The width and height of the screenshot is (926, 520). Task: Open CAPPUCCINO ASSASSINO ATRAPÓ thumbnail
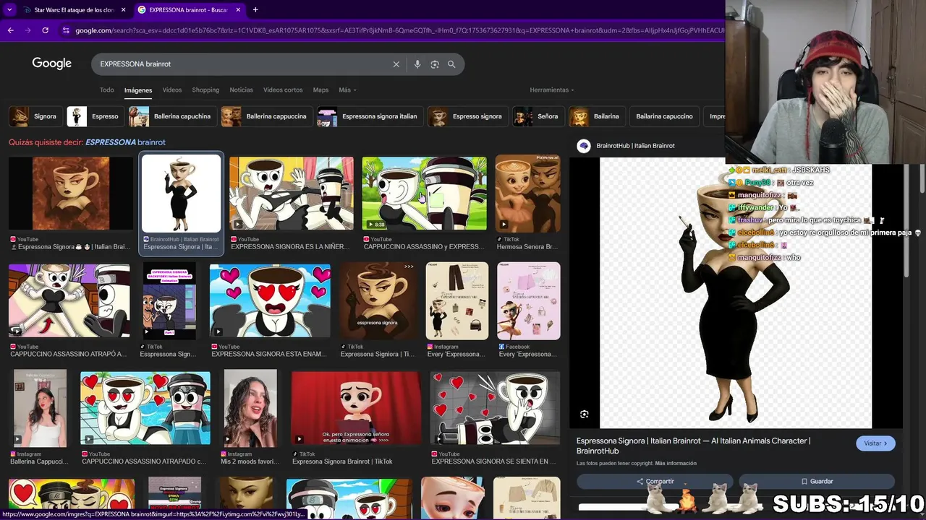(69, 300)
